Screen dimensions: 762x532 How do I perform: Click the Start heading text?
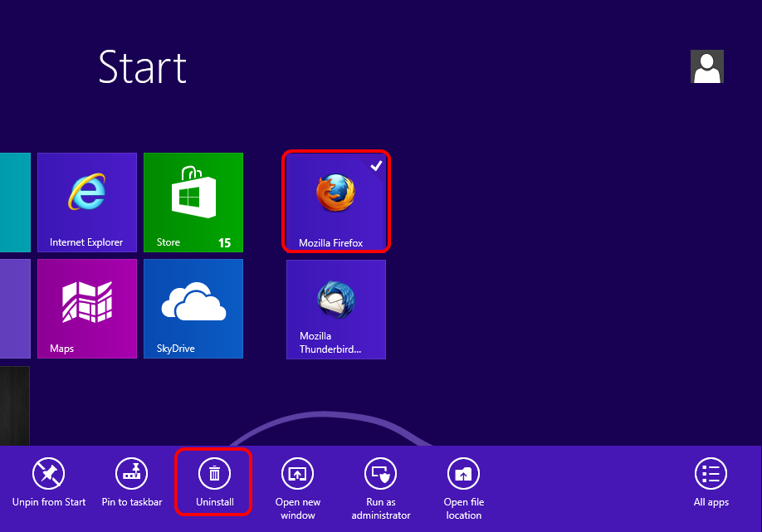pyautogui.click(x=143, y=67)
